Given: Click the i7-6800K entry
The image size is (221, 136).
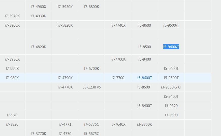Looking at the screenshot, I should pyautogui.click(x=91, y=7).
